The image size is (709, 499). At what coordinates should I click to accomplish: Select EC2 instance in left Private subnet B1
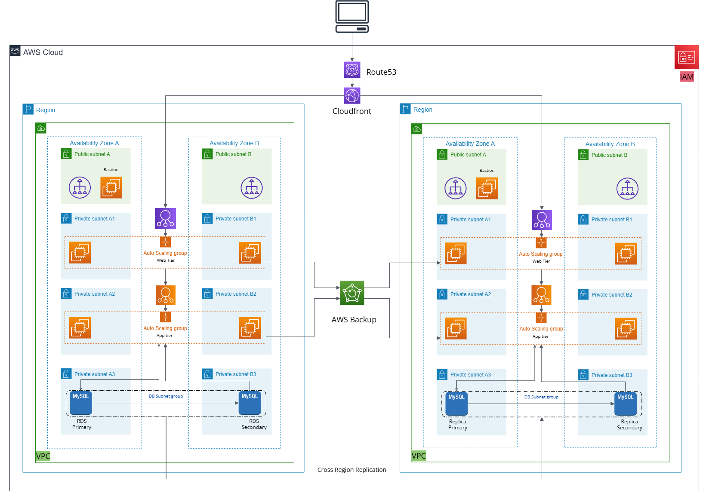point(250,253)
